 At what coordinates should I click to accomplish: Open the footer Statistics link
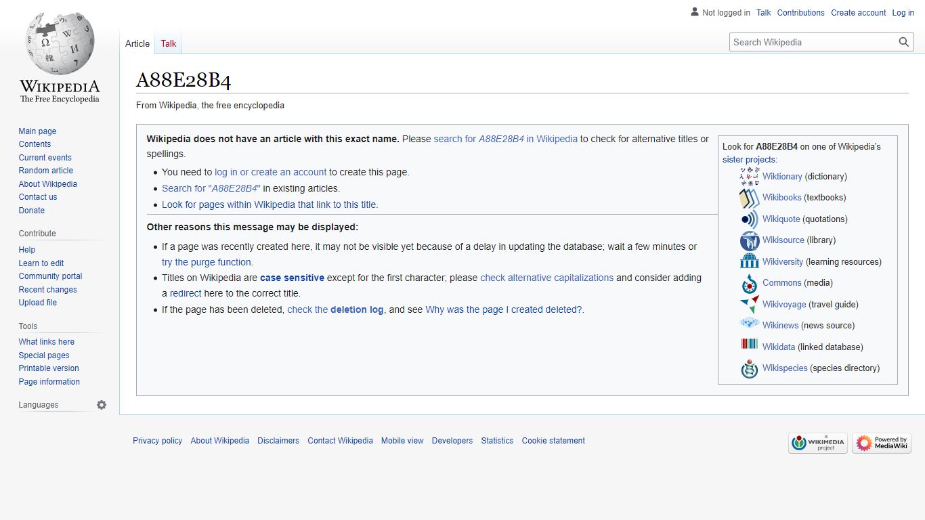[497, 441]
